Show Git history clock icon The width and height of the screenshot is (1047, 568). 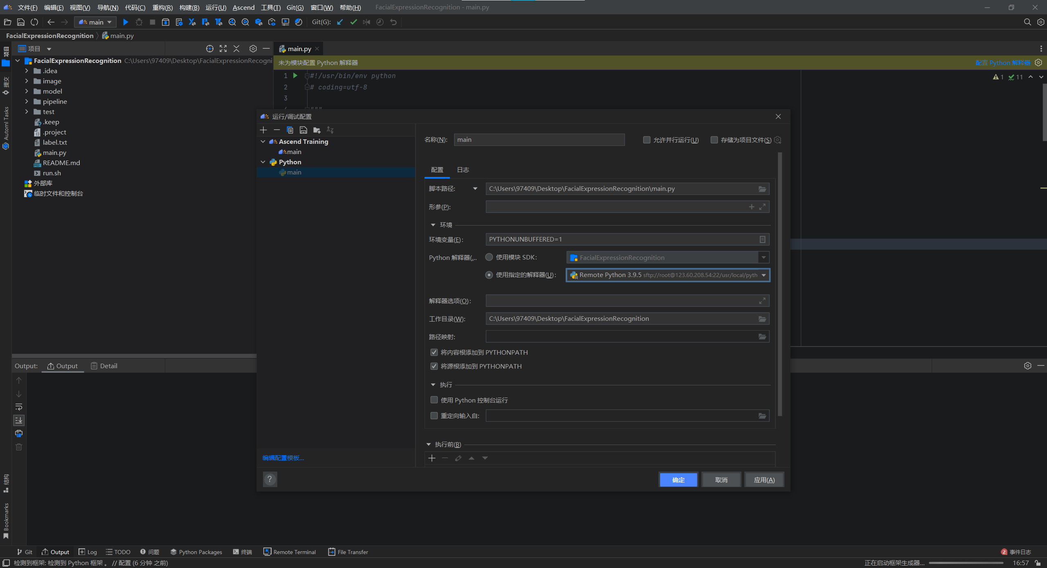[x=380, y=22]
